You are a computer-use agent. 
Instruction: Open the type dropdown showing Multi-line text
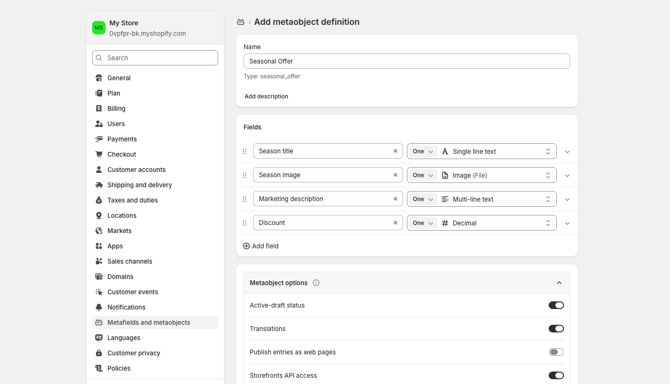tap(497, 199)
